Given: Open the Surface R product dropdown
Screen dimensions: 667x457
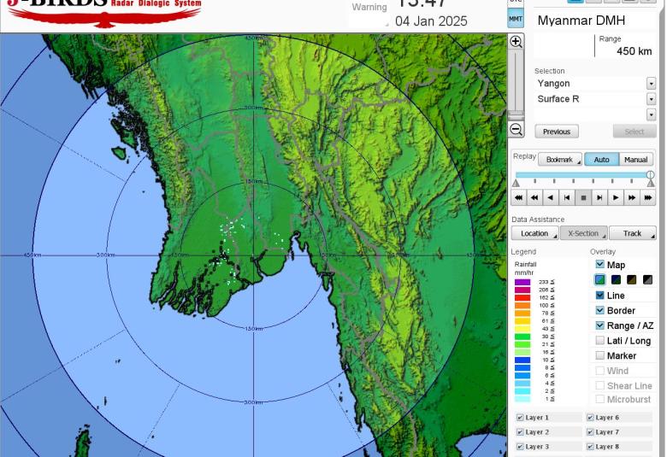Looking at the screenshot, I should tap(651, 99).
